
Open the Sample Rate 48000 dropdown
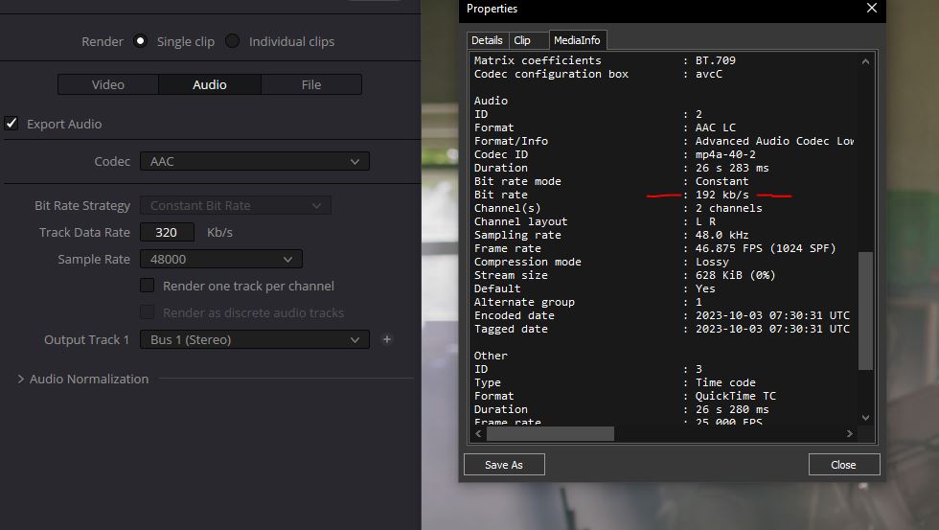pos(221,259)
